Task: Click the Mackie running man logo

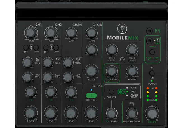Action: tap(122, 29)
